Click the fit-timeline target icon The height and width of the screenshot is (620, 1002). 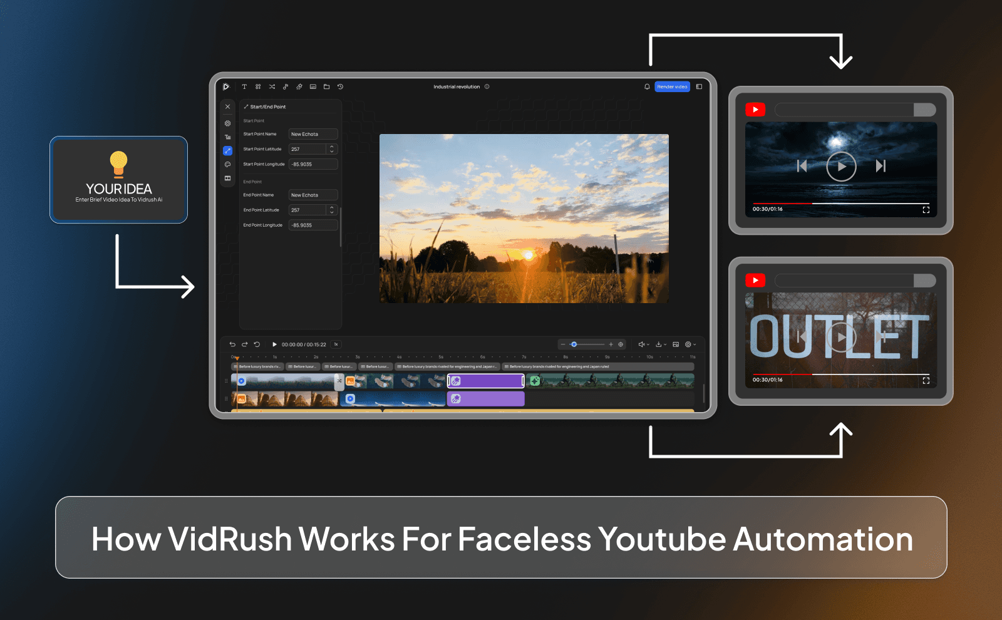pos(621,344)
